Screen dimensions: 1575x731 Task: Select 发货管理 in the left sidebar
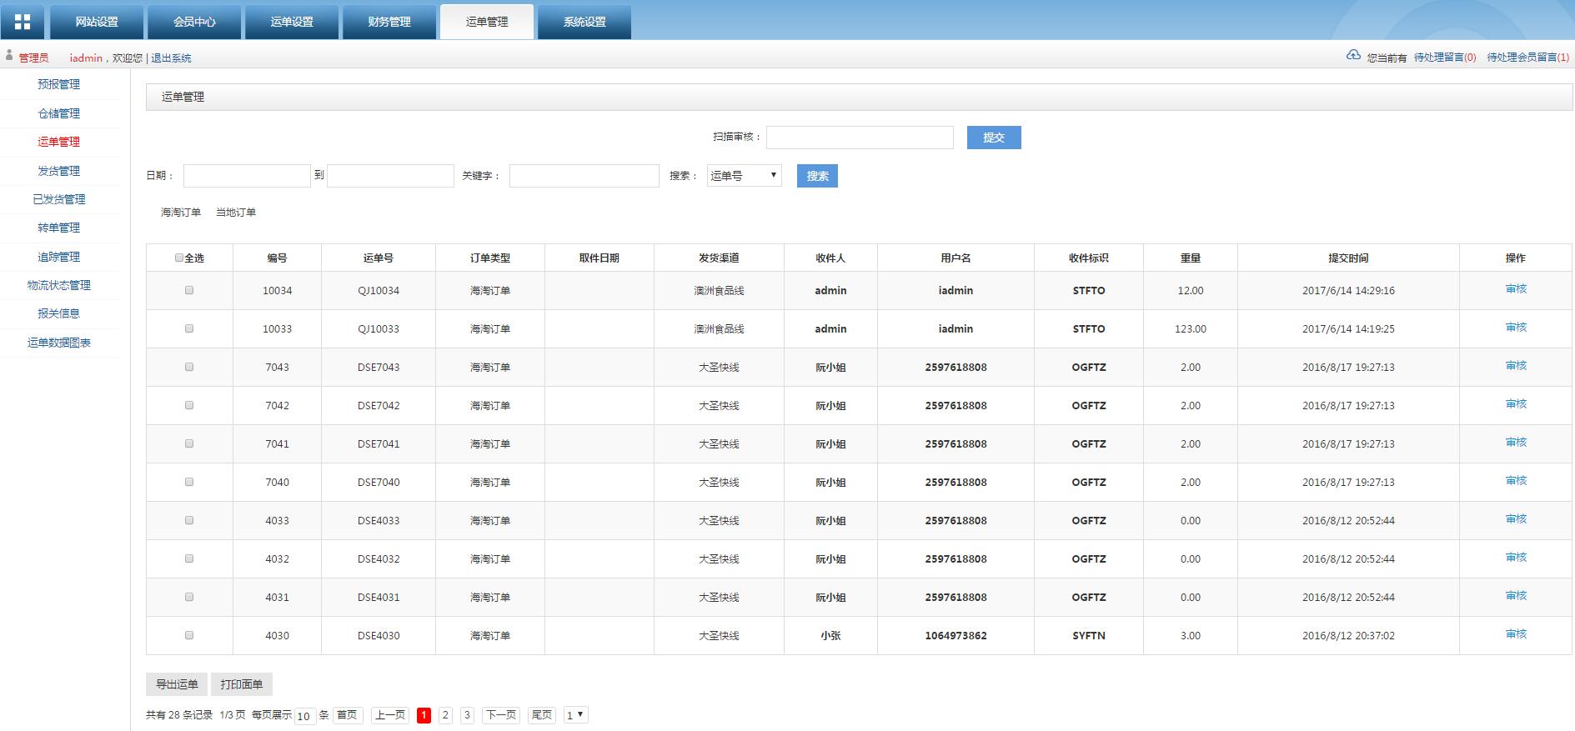[58, 171]
